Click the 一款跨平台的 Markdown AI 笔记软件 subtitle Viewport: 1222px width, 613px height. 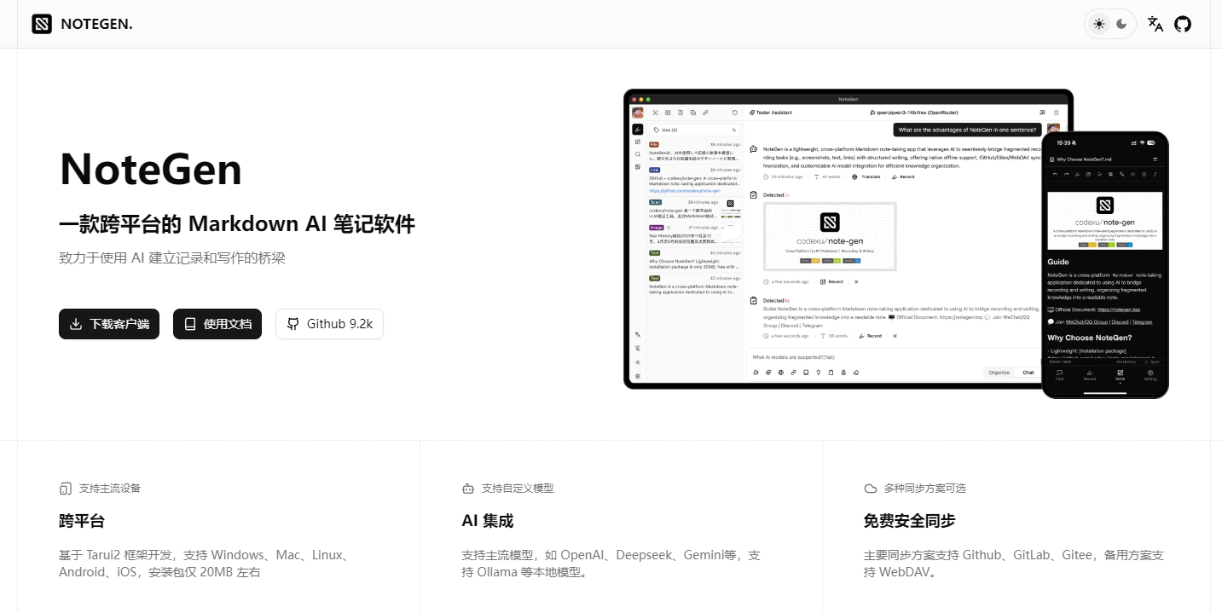237,224
